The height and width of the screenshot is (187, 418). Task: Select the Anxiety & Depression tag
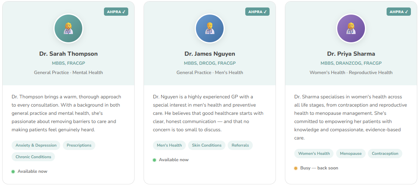point(36,145)
